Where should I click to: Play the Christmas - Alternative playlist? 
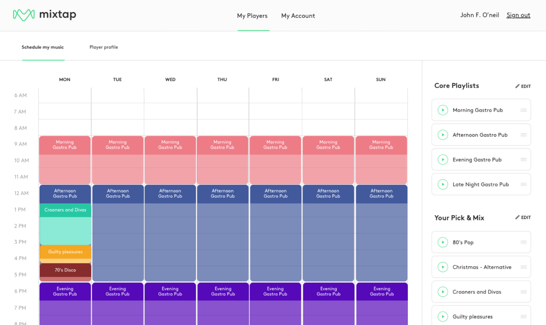(x=443, y=267)
